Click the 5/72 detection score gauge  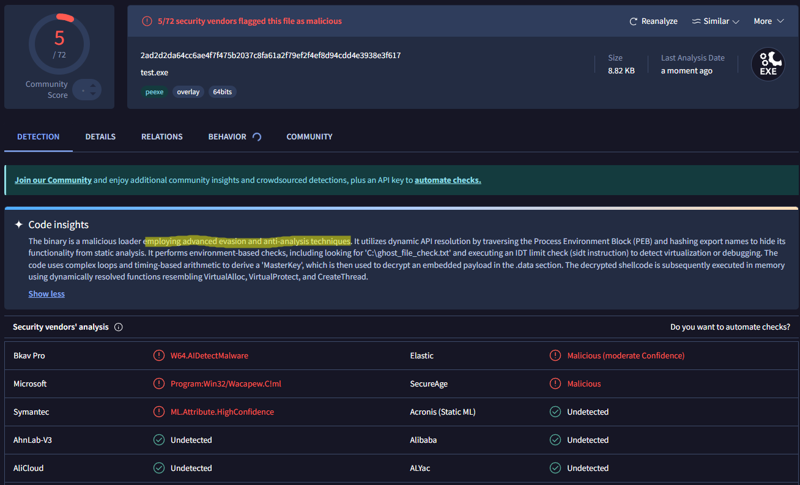(x=59, y=43)
